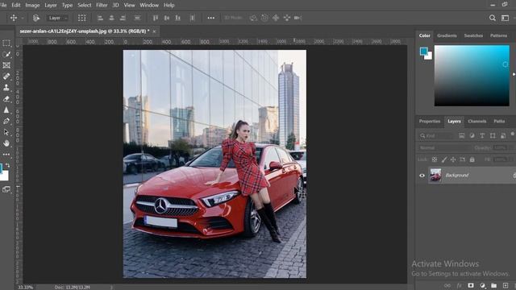Open the workspace switcher icon
The image size is (516, 290).
[506, 18]
